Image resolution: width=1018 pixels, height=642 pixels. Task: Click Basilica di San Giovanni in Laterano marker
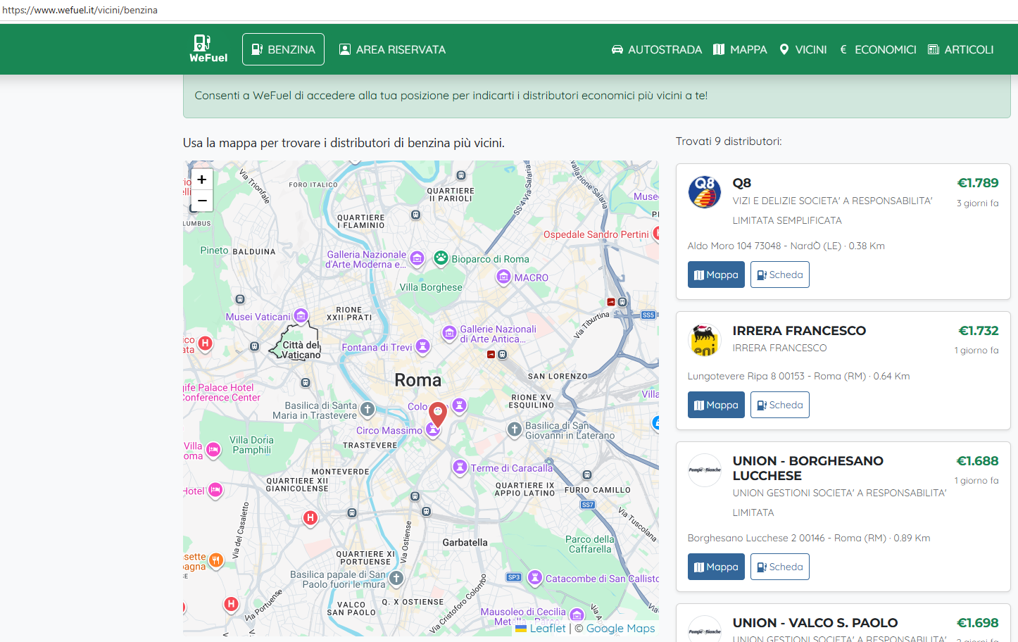click(515, 429)
